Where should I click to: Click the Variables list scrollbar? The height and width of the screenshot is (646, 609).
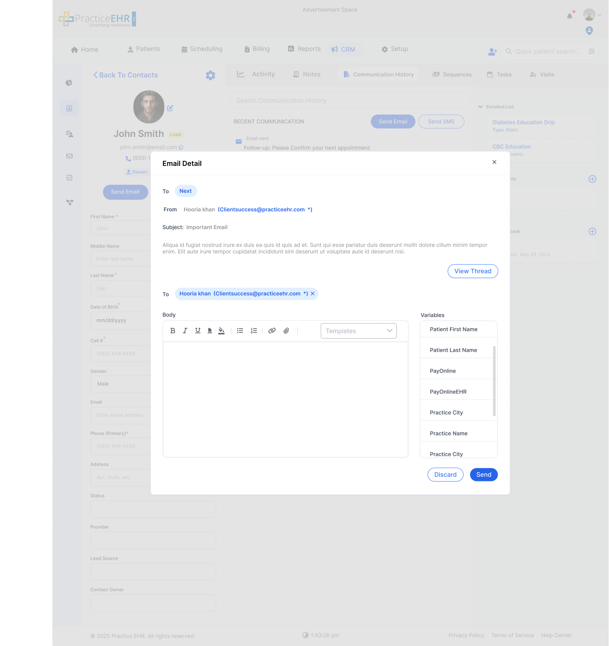[x=494, y=381]
